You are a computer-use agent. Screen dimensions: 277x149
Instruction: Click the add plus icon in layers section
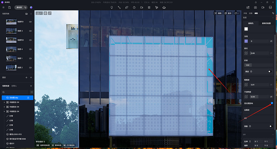[x=26, y=77]
